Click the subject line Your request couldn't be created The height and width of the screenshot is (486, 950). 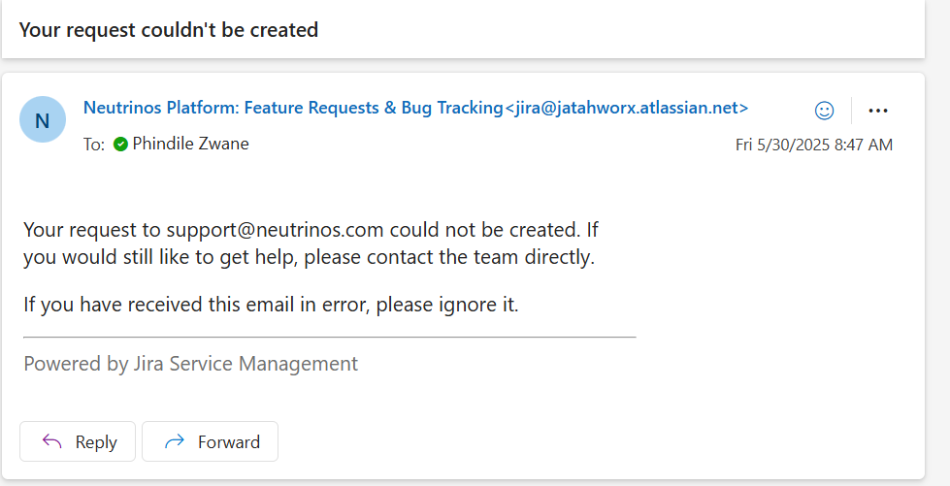(169, 30)
